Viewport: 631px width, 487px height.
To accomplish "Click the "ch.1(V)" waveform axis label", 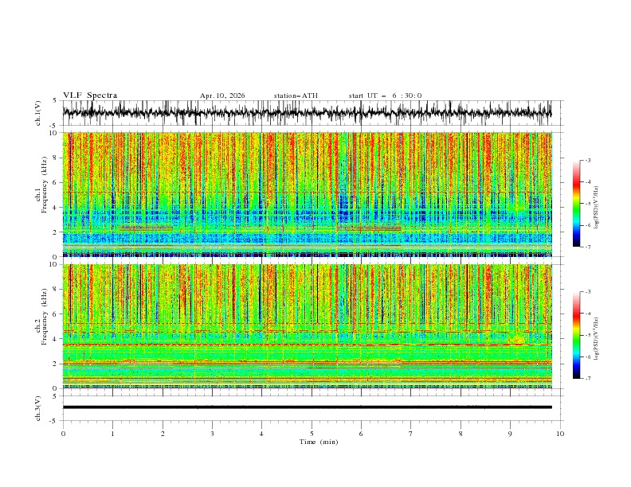I will (x=38, y=112).
